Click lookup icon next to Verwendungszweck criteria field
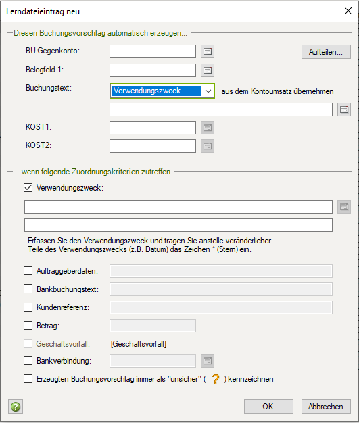 344,207
